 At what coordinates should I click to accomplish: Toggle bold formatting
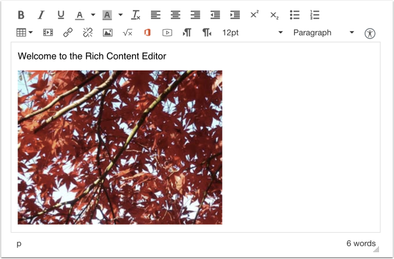(x=21, y=15)
